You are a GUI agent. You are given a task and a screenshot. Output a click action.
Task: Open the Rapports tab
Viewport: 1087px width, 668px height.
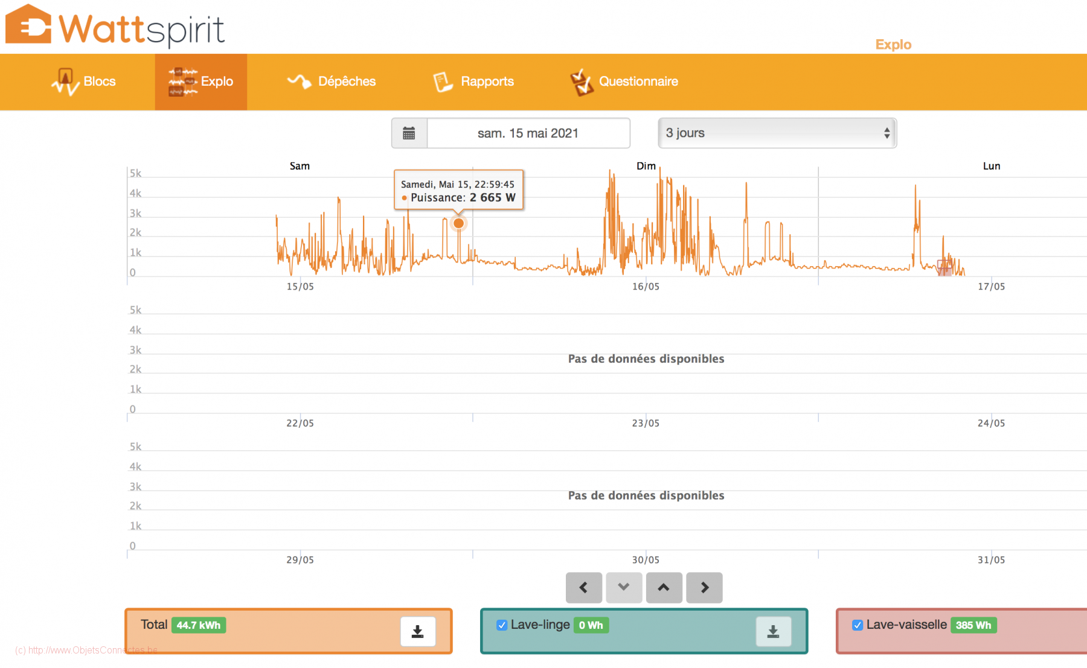473,81
